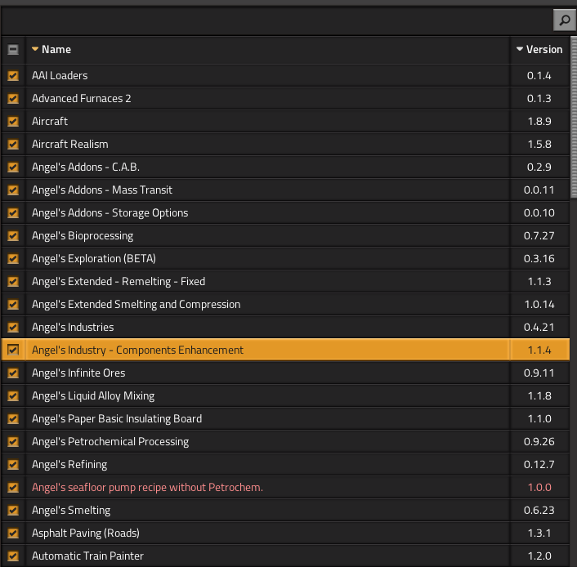Disable Angel's Addons - Storage Options checkbox
The image size is (577, 567).
coord(13,212)
